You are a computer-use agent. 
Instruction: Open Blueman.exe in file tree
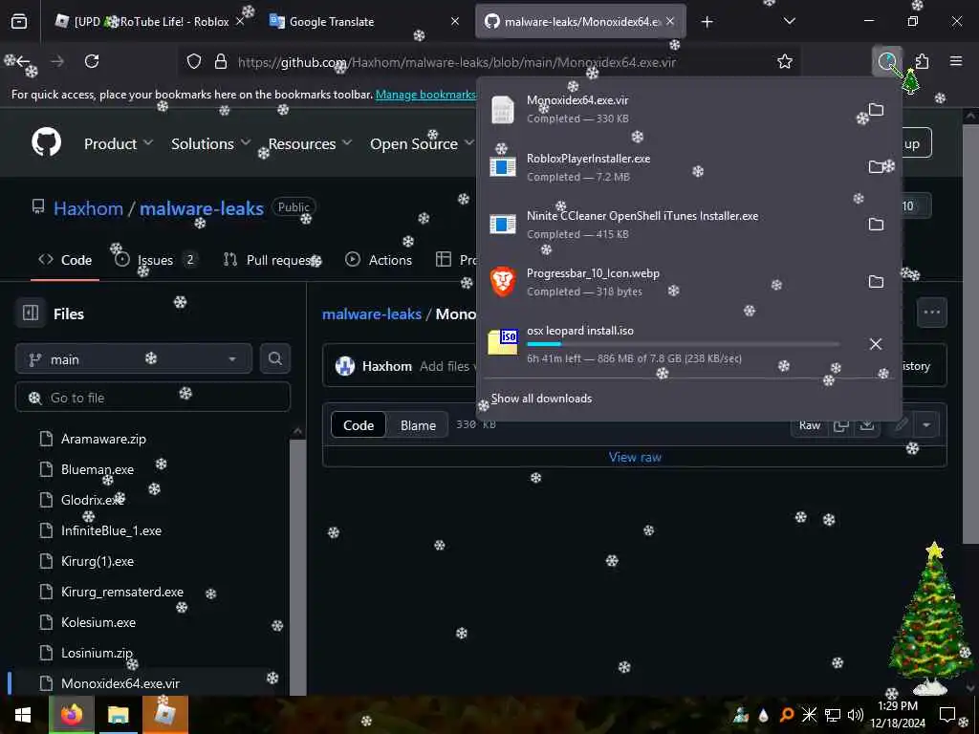[97, 469]
